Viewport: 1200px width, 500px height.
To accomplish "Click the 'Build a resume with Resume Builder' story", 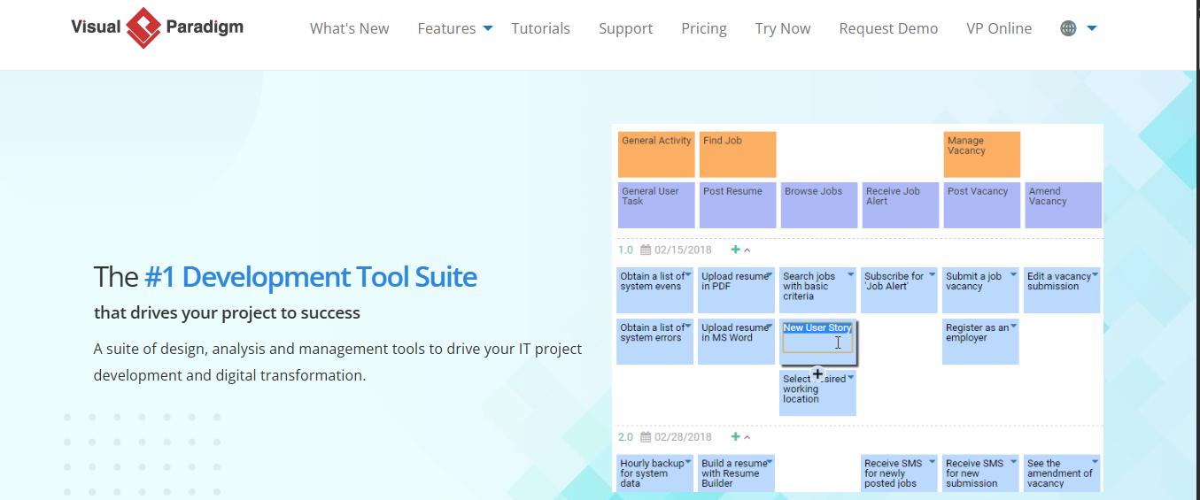I will click(736, 473).
